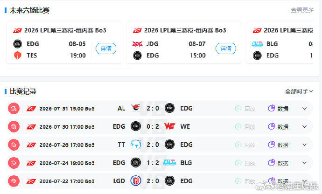Image resolution: width=322 pixels, height=194 pixels.
Task: Click BLG logo in the 07-24 match row
Action: click(x=169, y=163)
